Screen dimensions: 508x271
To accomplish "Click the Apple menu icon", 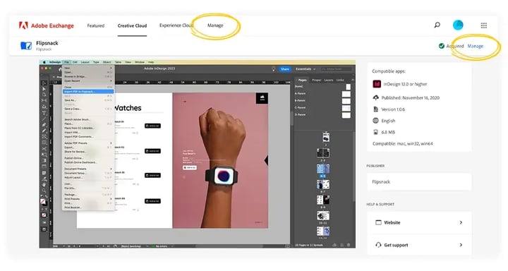I will point(44,62).
